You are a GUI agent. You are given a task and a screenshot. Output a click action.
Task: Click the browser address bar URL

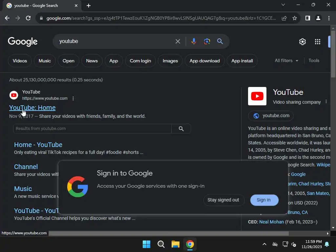(x=161, y=18)
